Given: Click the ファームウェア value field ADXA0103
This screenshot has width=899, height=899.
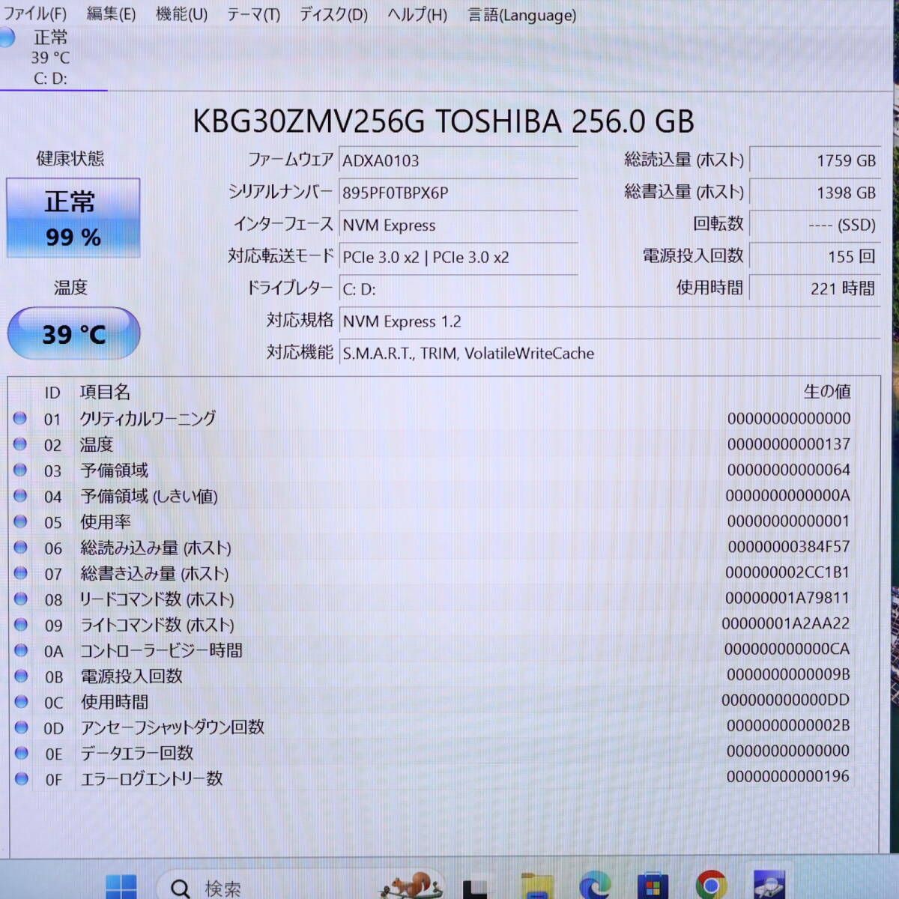Looking at the screenshot, I should pyautogui.click(x=458, y=160).
